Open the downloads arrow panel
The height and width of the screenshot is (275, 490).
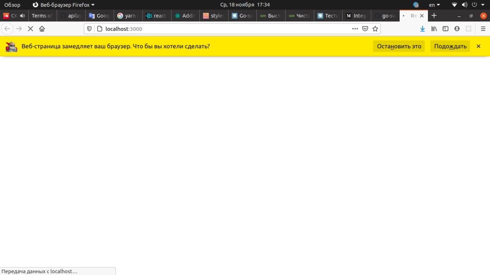[x=423, y=29]
